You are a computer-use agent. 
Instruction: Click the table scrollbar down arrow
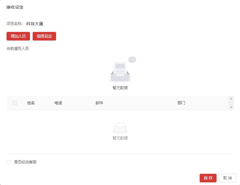(231, 107)
